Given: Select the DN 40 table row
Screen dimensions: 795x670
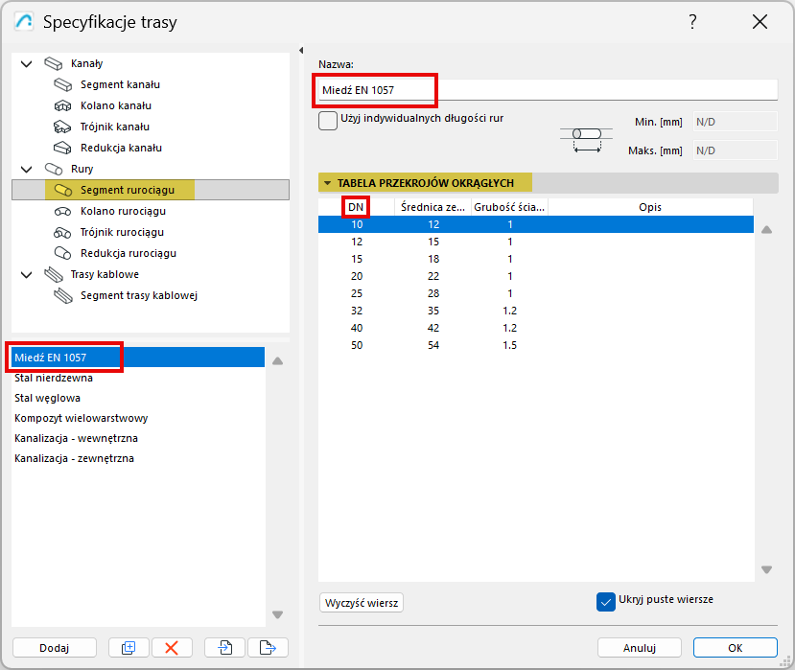Looking at the screenshot, I should (x=536, y=328).
